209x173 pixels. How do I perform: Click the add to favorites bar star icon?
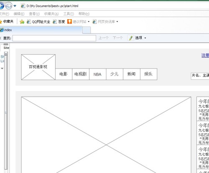pyautogui.click(x=22, y=22)
